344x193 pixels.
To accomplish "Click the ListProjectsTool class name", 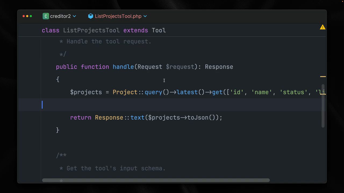I will tap(91, 30).
